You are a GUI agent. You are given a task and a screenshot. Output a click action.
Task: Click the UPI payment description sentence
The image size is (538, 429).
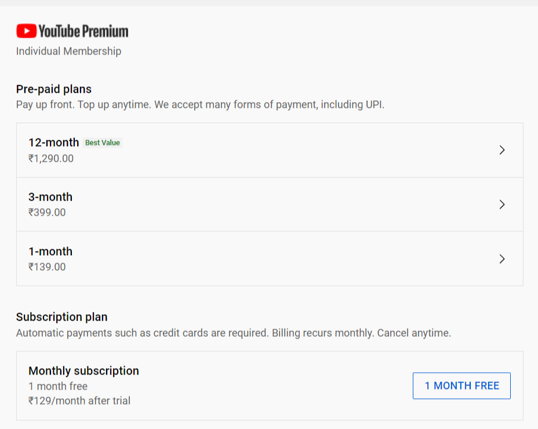[x=200, y=105]
